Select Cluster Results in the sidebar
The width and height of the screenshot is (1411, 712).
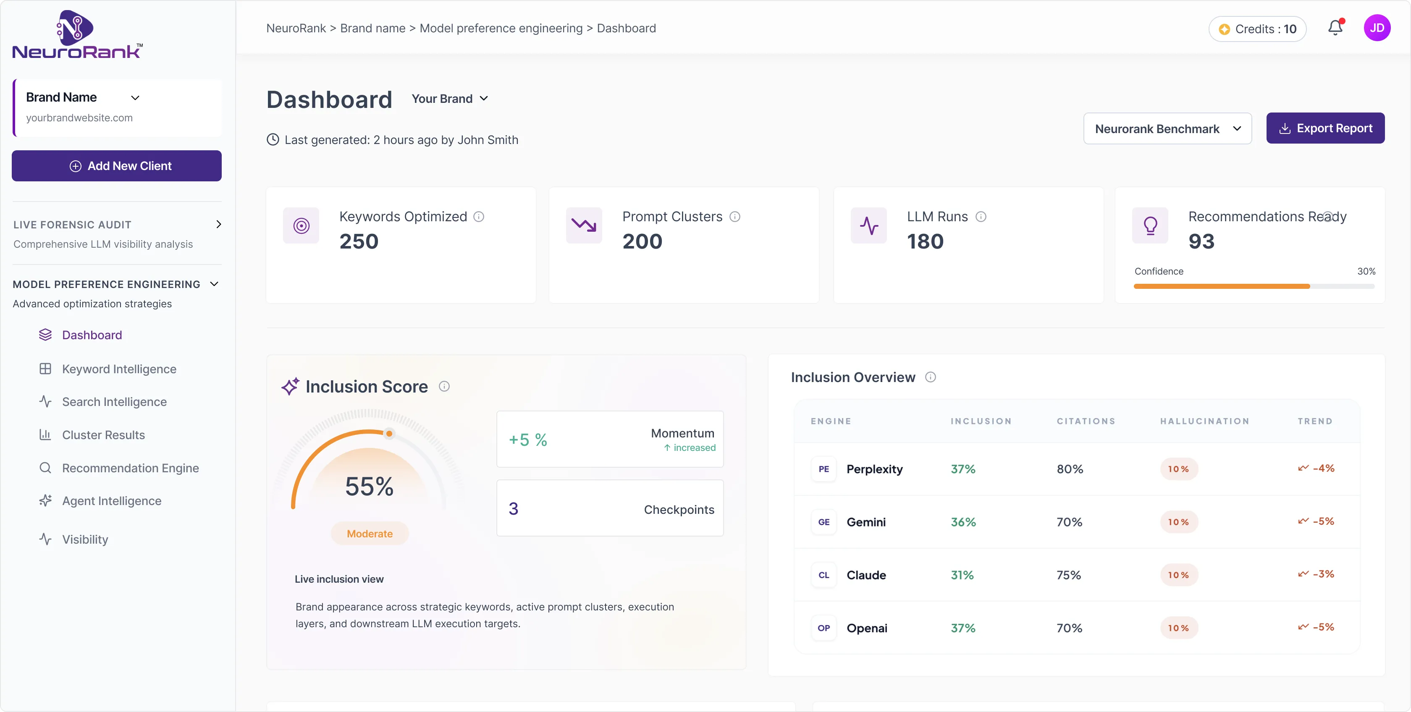coord(103,435)
